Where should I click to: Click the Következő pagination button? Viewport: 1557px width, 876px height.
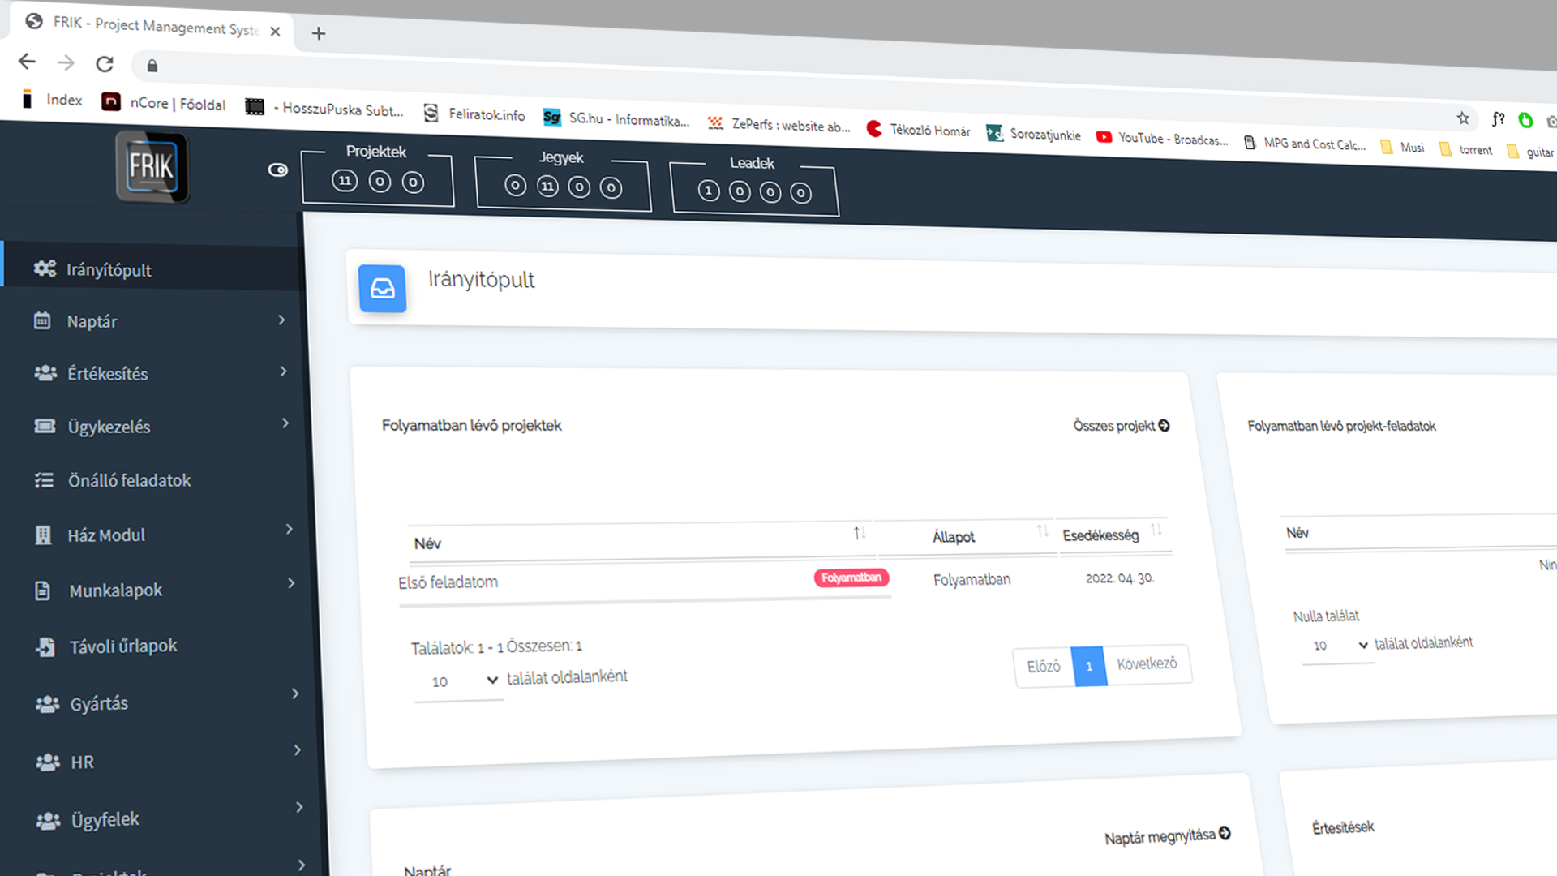click(x=1147, y=663)
